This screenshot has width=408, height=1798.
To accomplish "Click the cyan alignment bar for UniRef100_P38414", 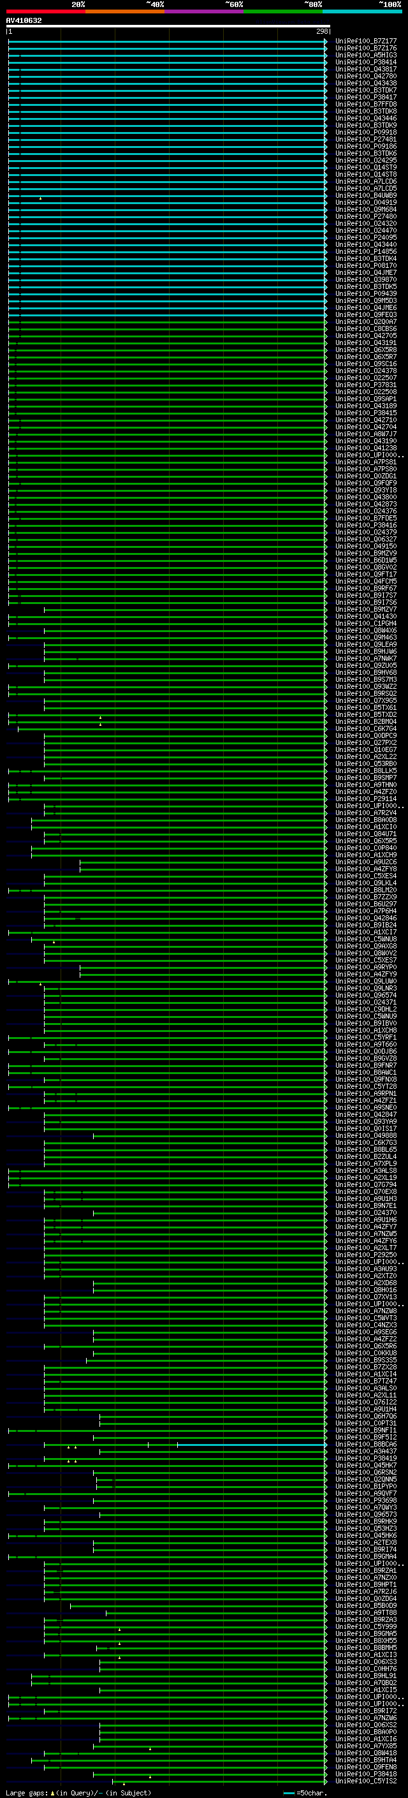I will point(168,63).
